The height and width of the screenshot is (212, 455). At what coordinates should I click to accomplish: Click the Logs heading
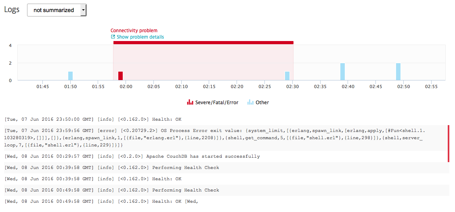[x=12, y=10]
